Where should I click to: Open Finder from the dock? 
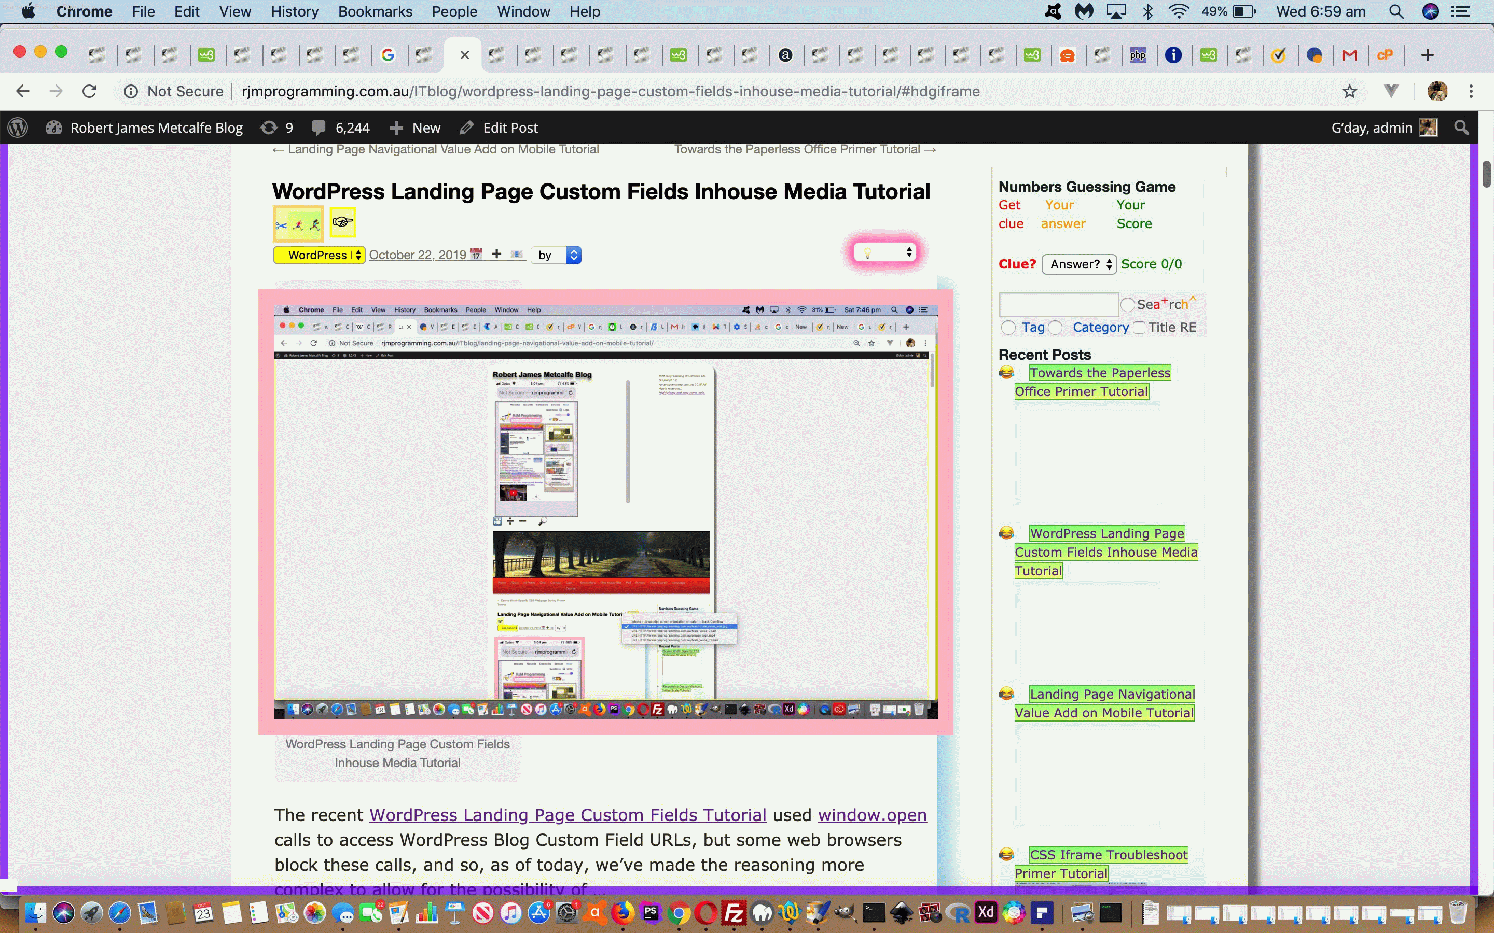(35, 912)
